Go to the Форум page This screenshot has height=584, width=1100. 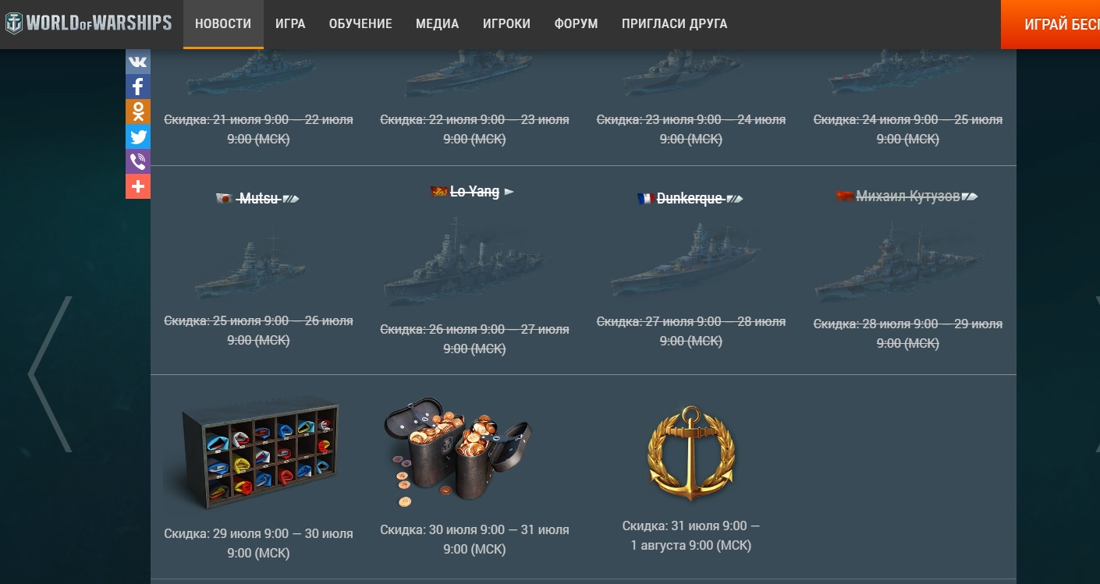pos(576,24)
